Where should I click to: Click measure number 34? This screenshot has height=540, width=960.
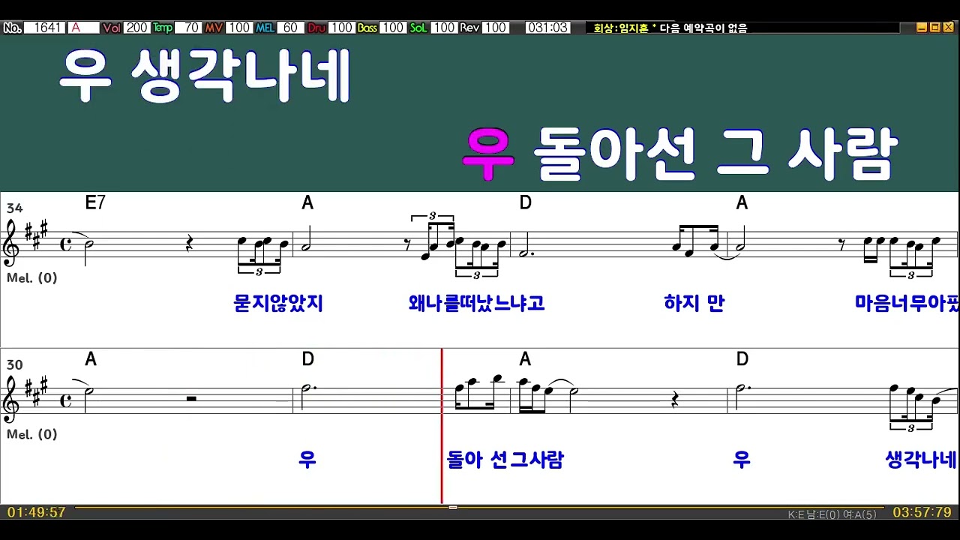(15, 208)
